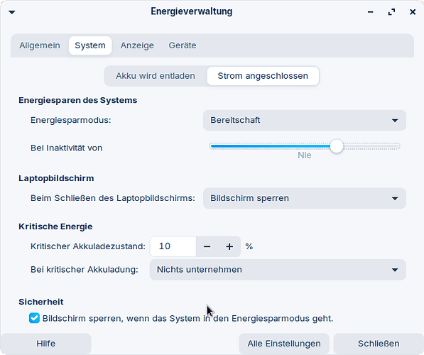This screenshot has width=424, height=355.
Task: Maximize the Energieverwaltung window
Action: click(x=391, y=12)
